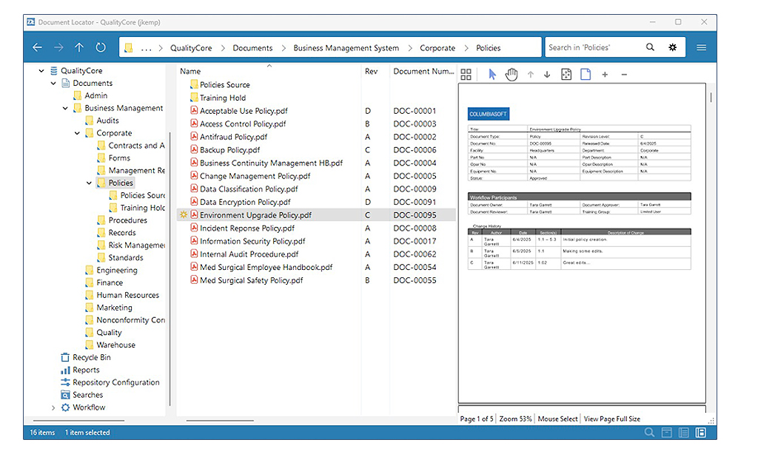Viewport: 758px width, 454px height.
Task: Collapse the Corporate folder in tree
Action: tap(77, 133)
